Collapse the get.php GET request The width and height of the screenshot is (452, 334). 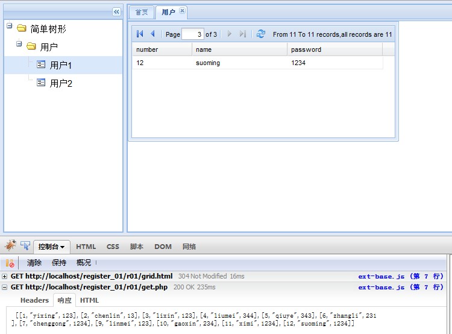pos(5,287)
